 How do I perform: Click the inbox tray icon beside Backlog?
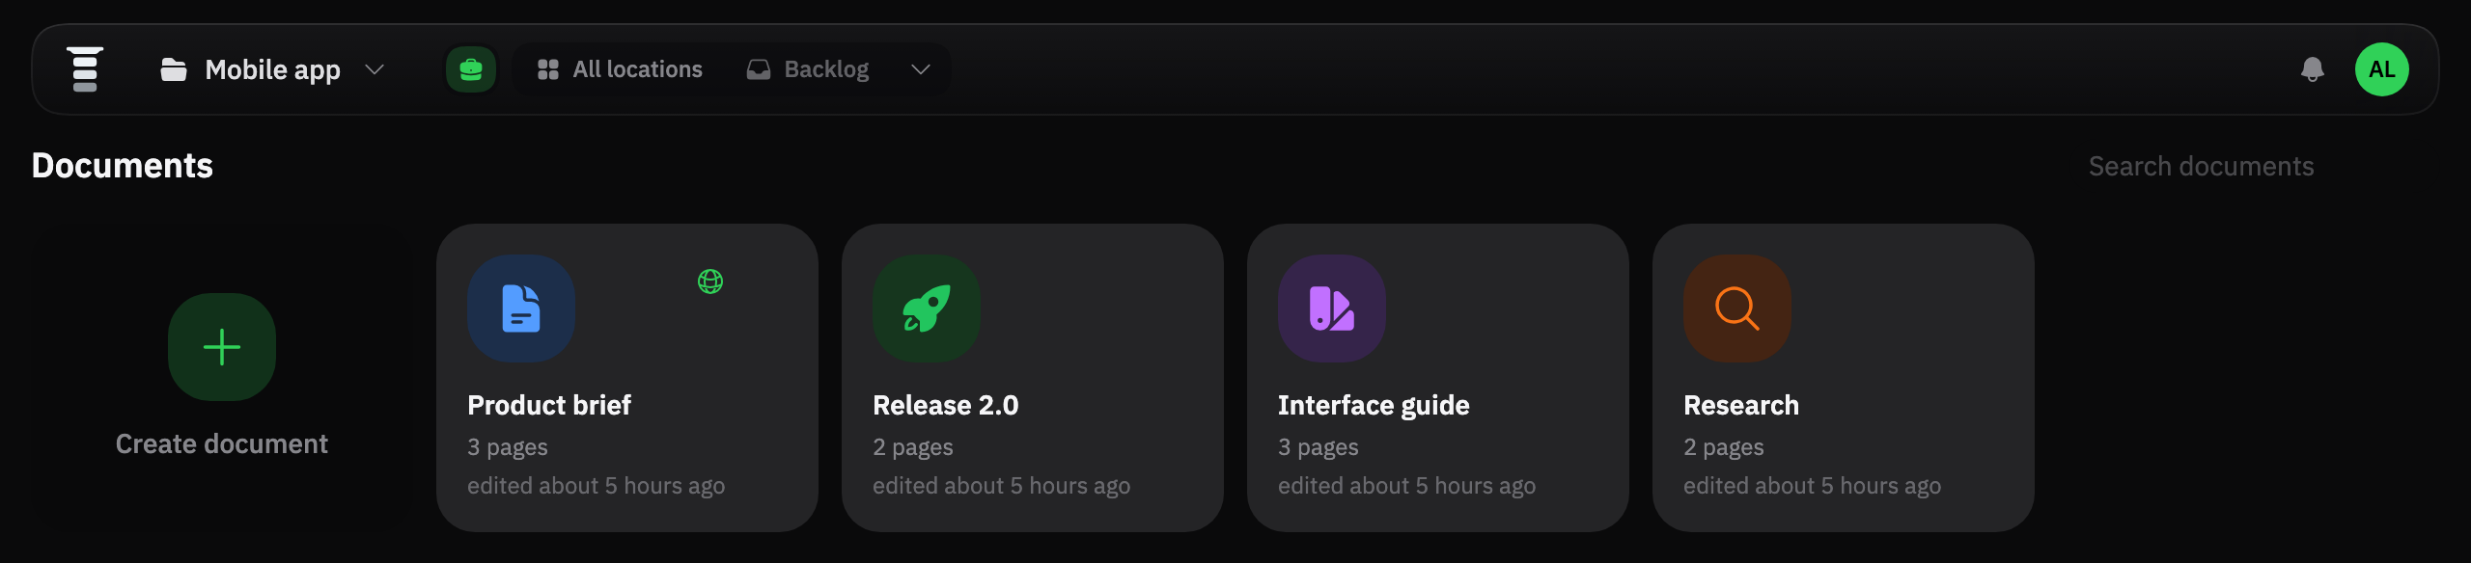tap(759, 69)
